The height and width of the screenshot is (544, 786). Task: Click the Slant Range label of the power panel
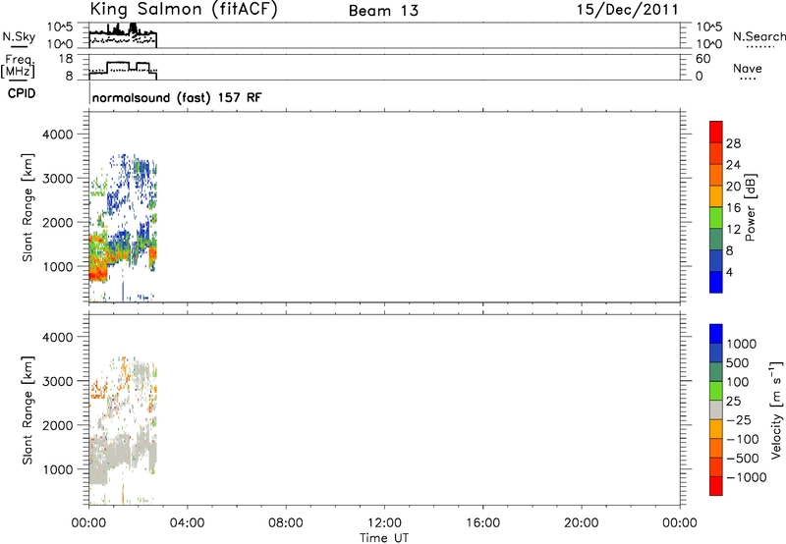click(28, 207)
